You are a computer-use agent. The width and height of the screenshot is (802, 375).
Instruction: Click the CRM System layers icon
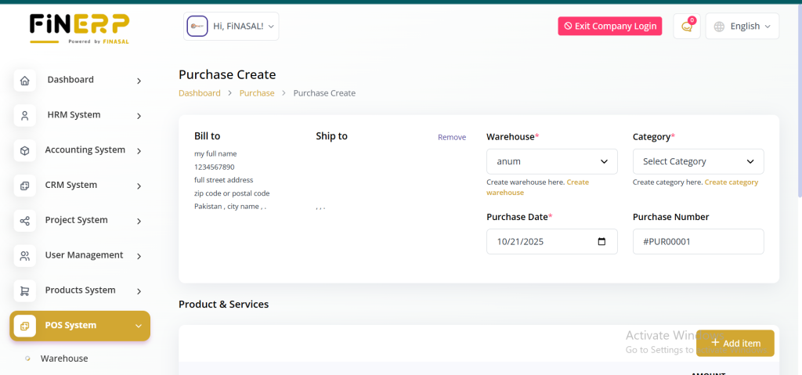coord(25,186)
